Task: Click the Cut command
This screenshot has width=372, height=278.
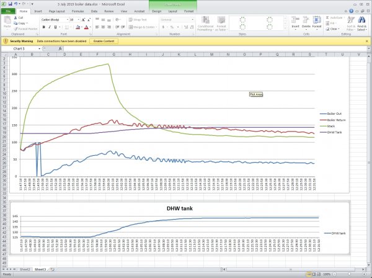Action: pos(18,17)
